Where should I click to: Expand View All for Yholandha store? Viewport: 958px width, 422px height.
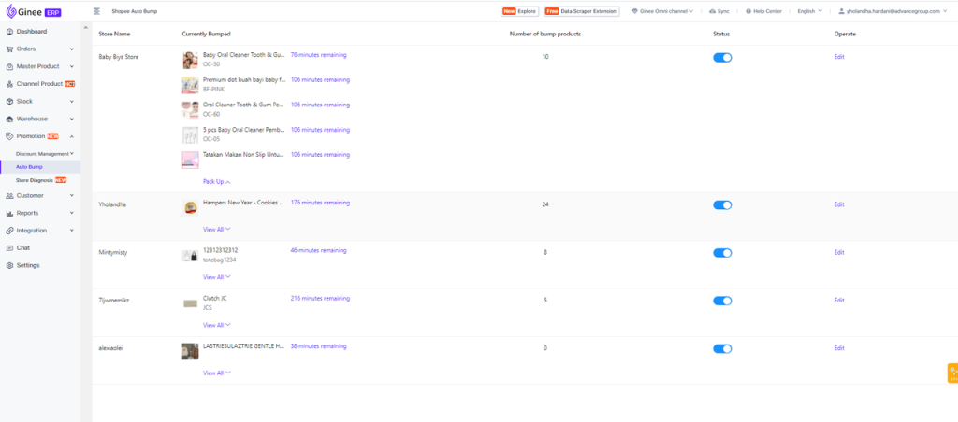tap(217, 230)
